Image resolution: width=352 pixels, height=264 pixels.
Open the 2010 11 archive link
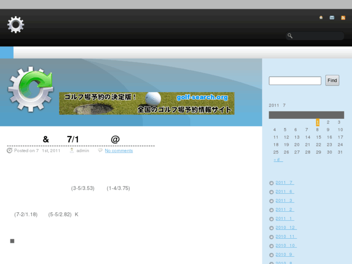coord(286,236)
